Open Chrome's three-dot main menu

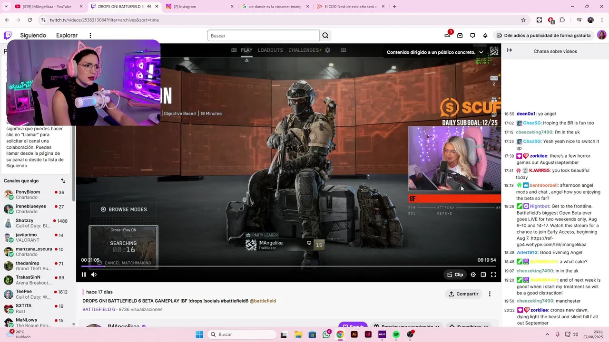(602, 20)
